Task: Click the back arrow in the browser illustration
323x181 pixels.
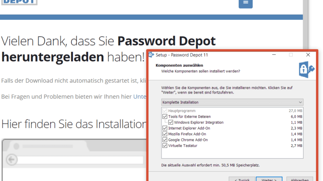Action: click(x=12, y=159)
